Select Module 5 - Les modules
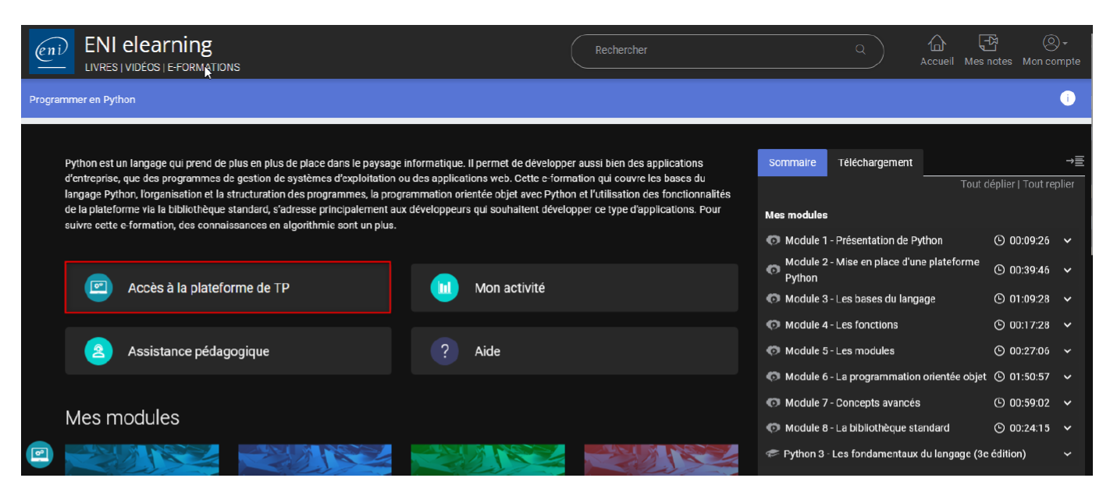The height and width of the screenshot is (485, 1103). [x=840, y=351]
